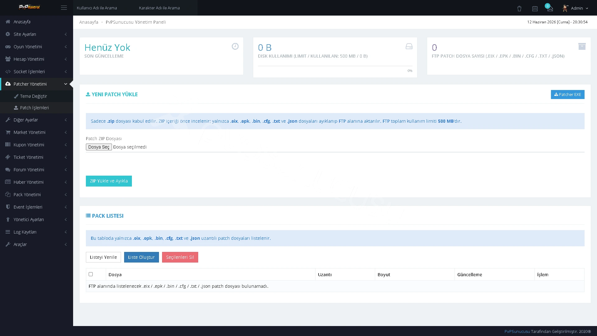Click the Oyun Yönetimi gamepad icon
Viewport: 597px width, 336px height.
point(8,47)
